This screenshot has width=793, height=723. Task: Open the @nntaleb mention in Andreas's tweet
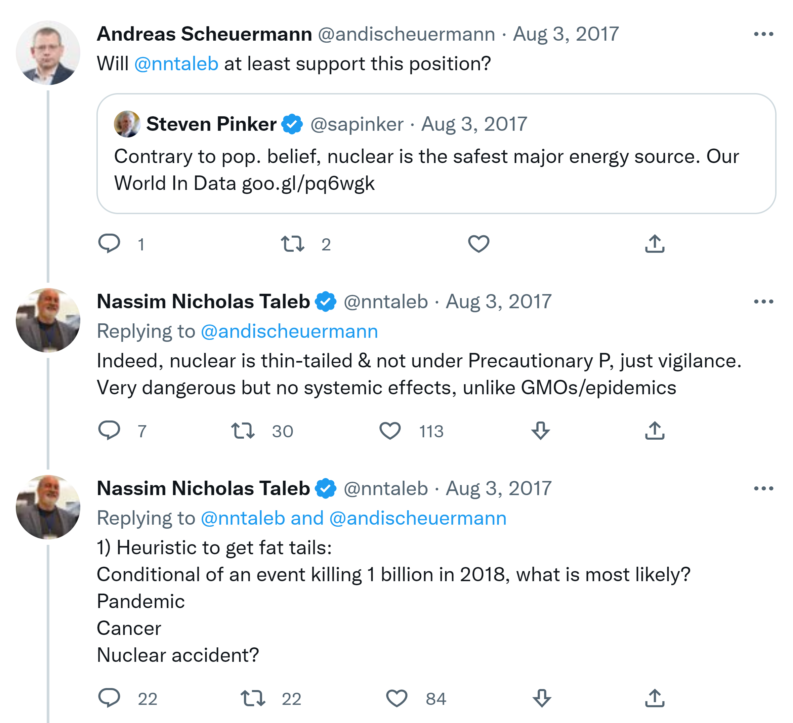click(x=176, y=64)
